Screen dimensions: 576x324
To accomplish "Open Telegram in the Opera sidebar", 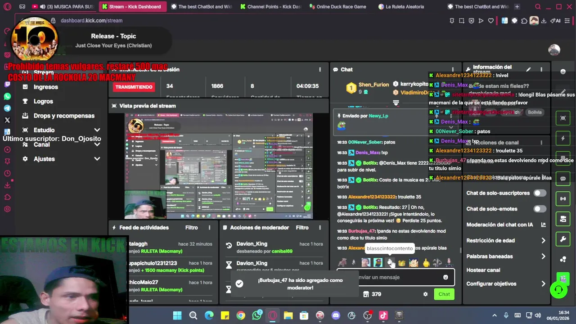I will (7, 108).
